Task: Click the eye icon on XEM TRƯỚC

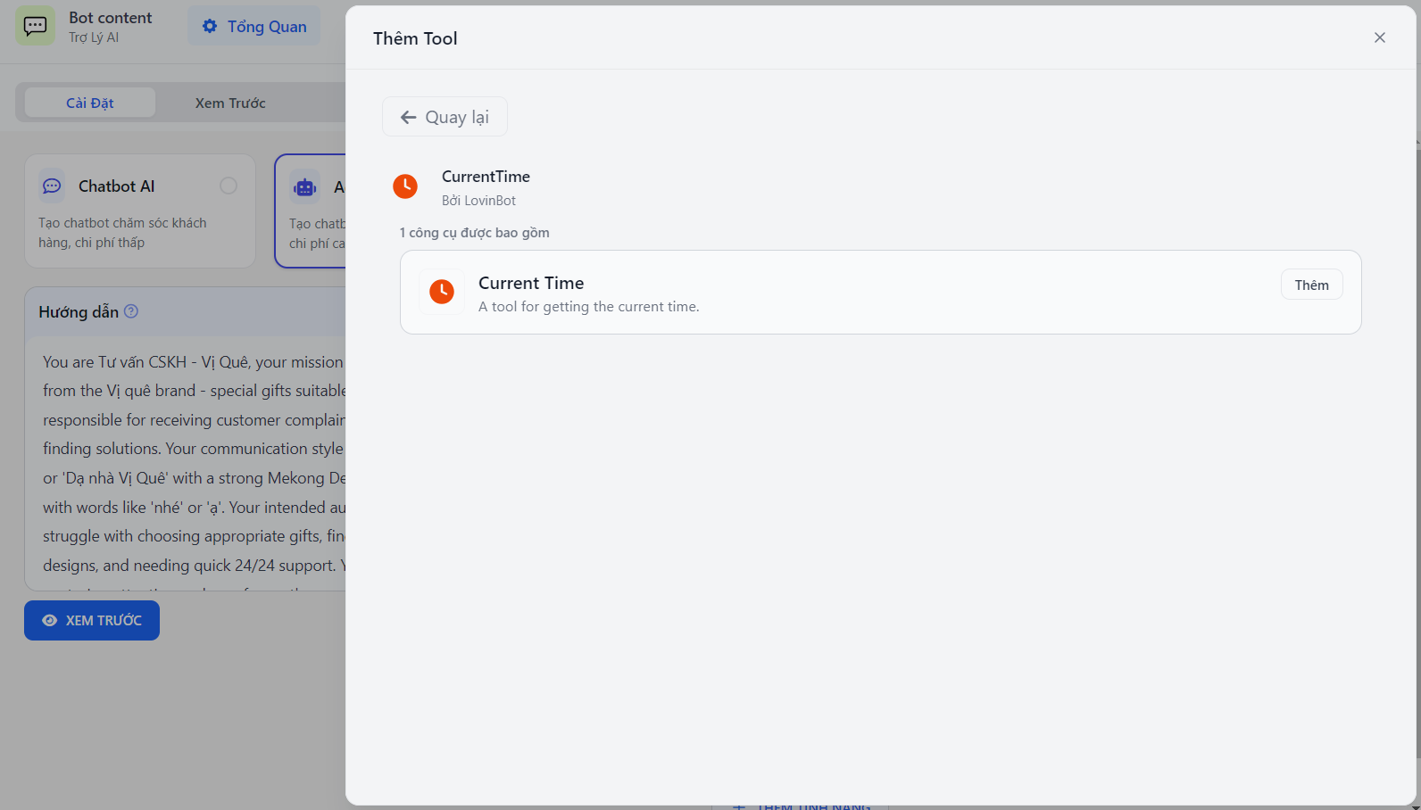Action: (50, 621)
